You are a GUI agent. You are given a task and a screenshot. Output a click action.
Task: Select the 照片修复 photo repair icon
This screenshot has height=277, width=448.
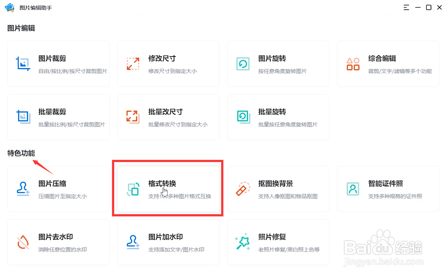[243, 242]
